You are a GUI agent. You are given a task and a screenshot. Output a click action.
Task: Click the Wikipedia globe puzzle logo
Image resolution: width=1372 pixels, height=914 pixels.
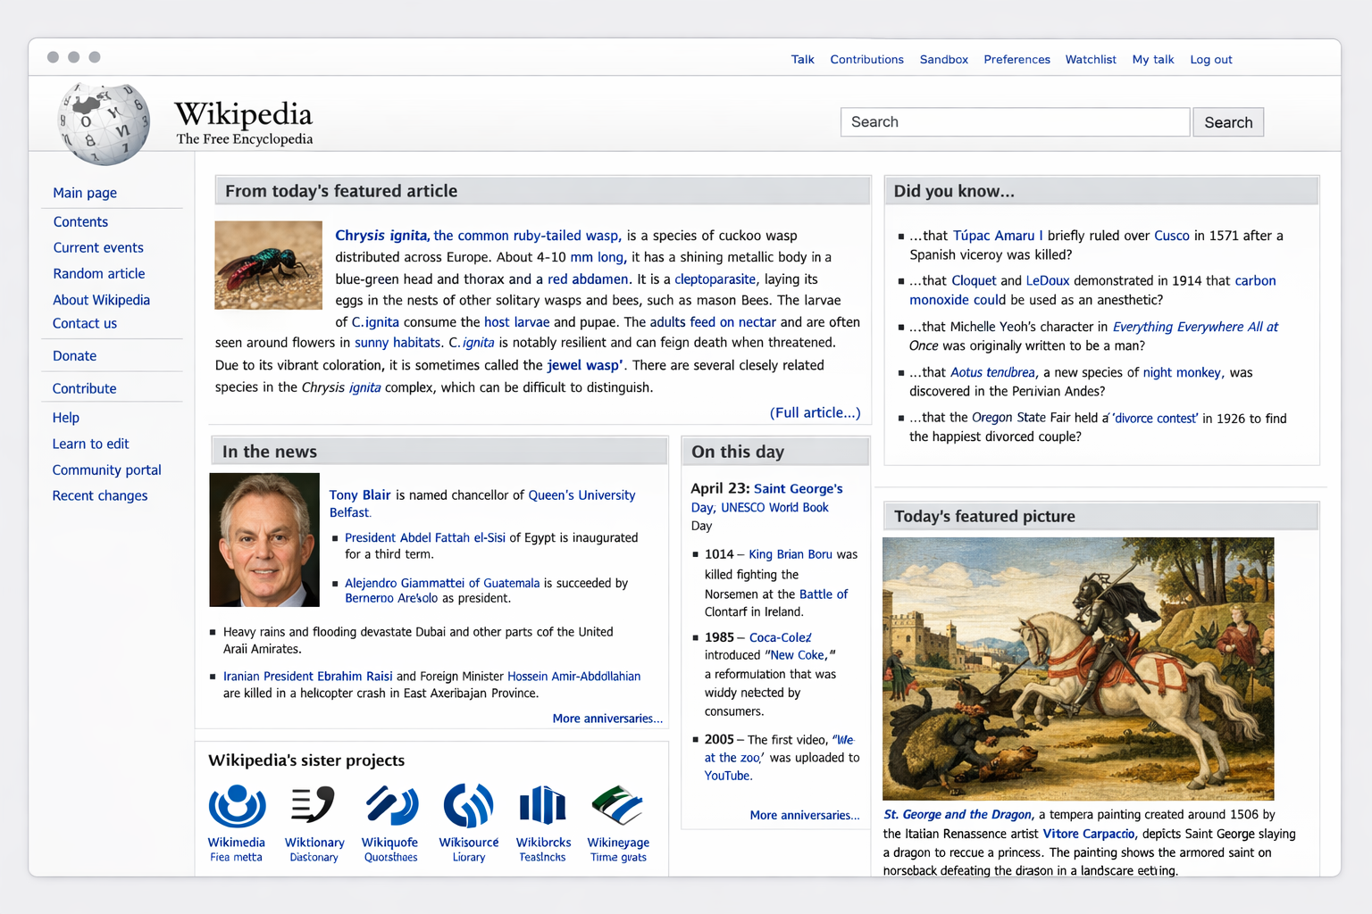pos(104,121)
